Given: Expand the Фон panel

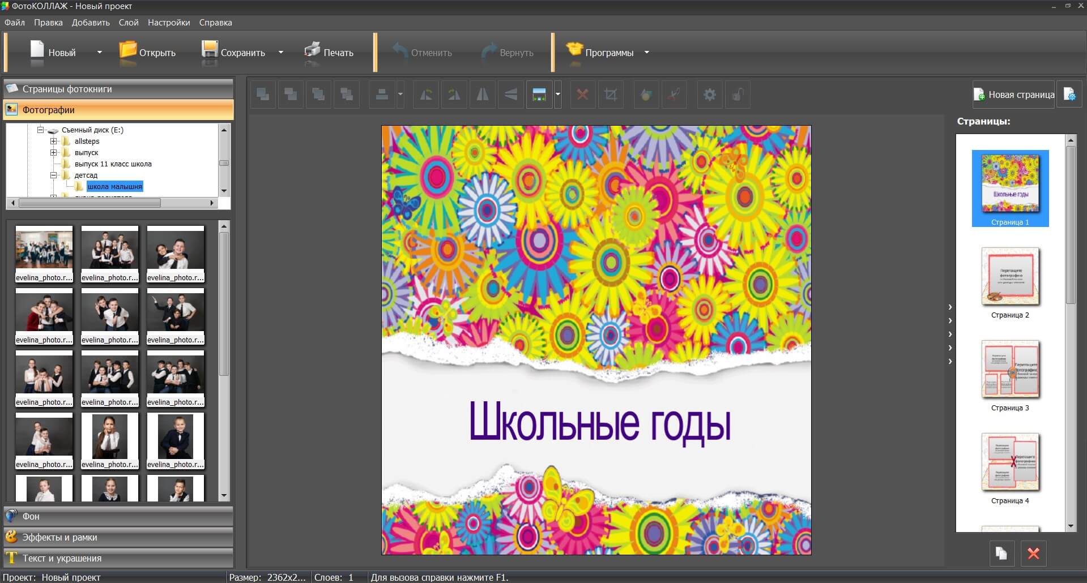Looking at the screenshot, I should (118, 516).
